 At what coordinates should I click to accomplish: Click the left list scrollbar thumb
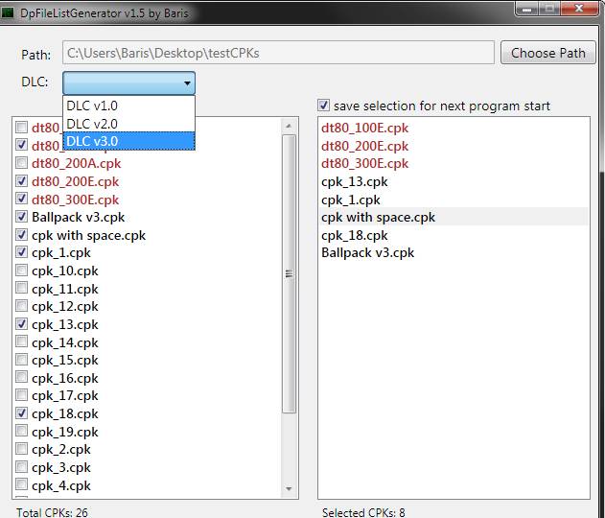tap(289, 274)
